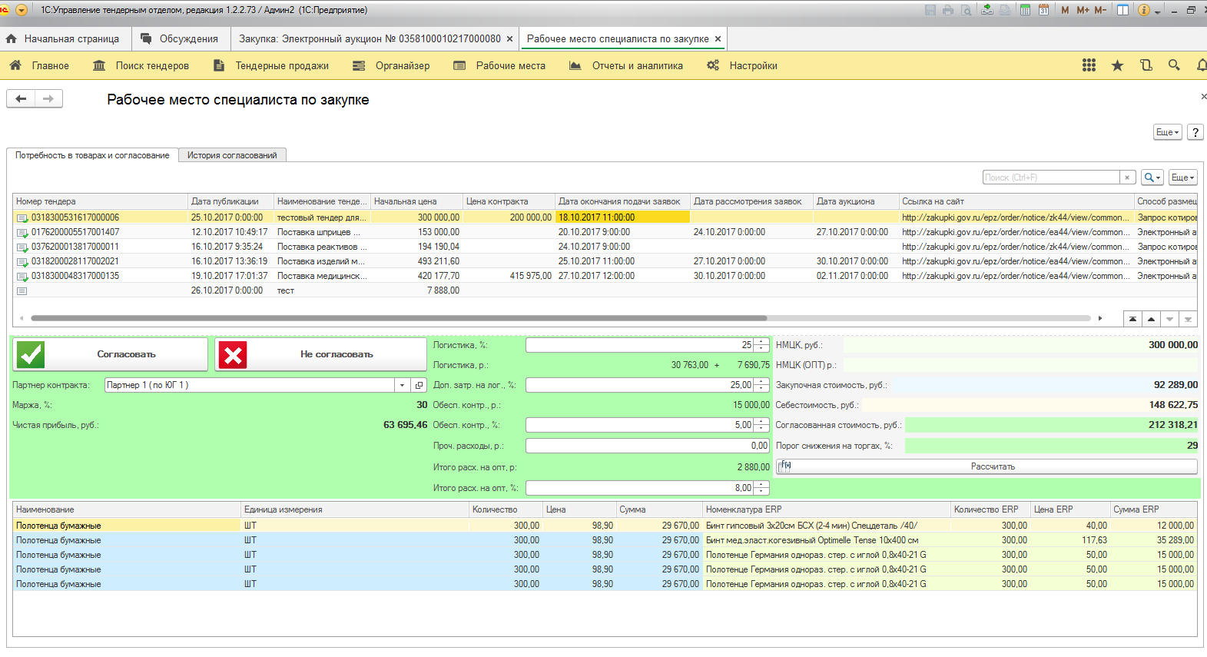The width and height of the screenshot is (1207, 657).
Task: Open the calculator from the title bar
Action: [x=1025, y=10]
